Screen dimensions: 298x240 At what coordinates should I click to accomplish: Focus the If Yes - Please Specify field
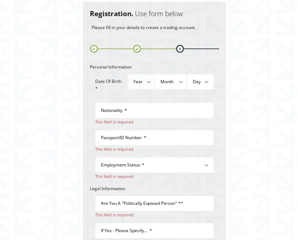pyautogui.click(x=154, y=230)
